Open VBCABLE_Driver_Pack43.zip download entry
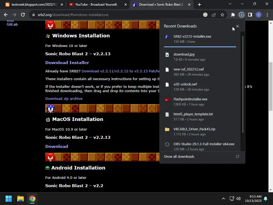This screenshot has height=205, width=273. [200, 132]
